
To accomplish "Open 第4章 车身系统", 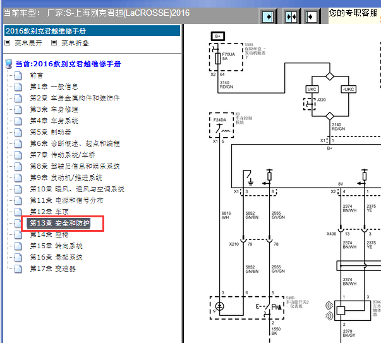I will tap(54, 121).
